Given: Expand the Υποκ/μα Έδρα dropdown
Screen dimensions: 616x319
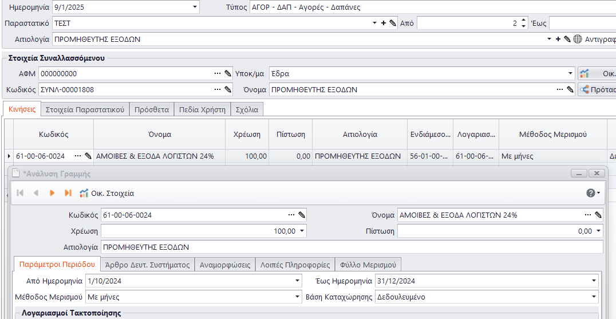Looking at the screenshot, I should coord(570,73).
